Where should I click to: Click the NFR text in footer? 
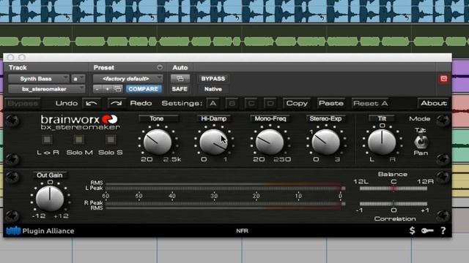(242, 231)
